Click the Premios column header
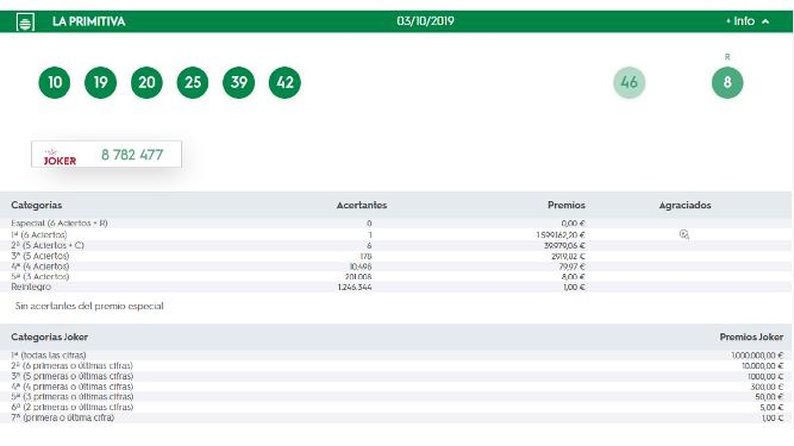 coord(566,205)
